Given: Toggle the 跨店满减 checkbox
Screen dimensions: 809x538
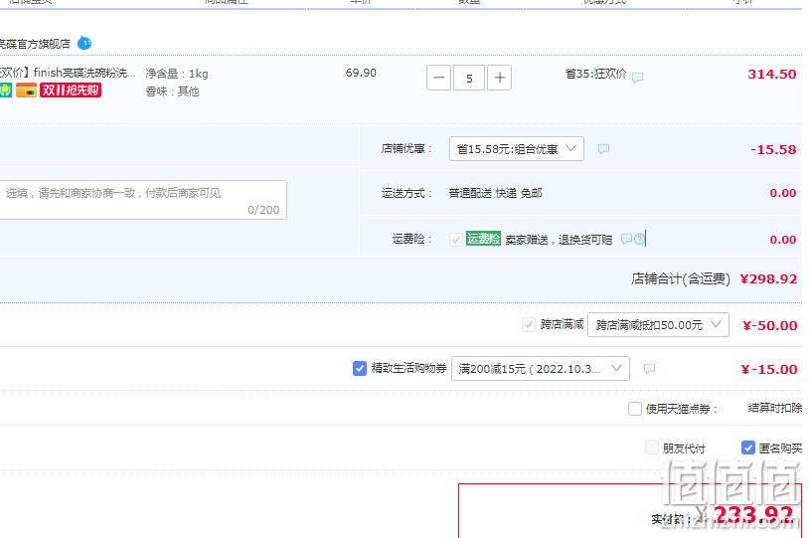Looking at the screenshot, I should pyautogui.click(x=529, y=325).
